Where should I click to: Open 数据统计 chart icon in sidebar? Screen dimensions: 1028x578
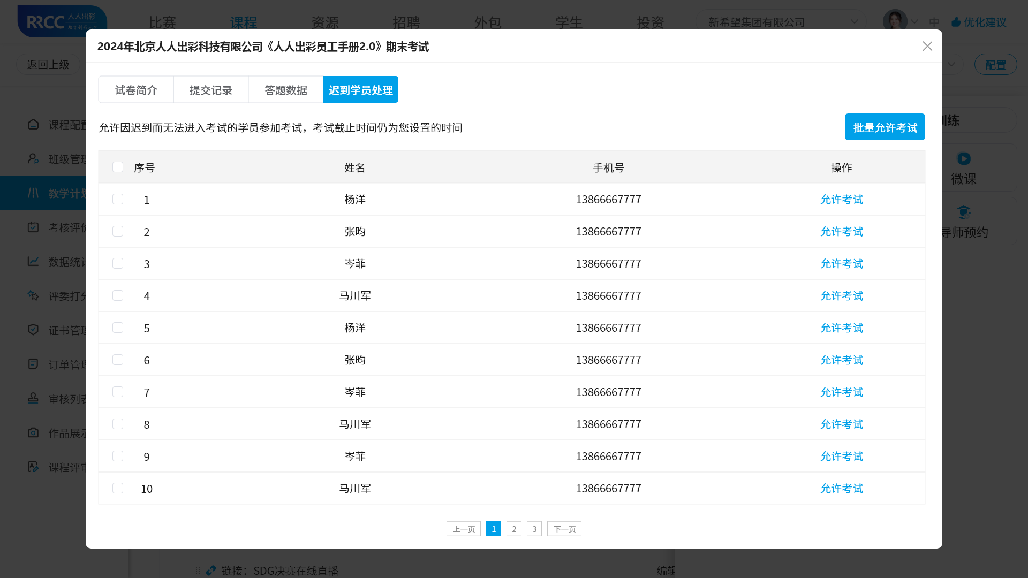[x=33, y=261]
